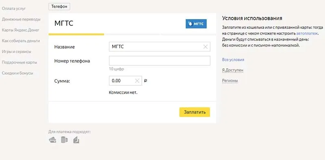Click the Название label
This screenshot has width=325, height=160.
click(x=65, y=47)
